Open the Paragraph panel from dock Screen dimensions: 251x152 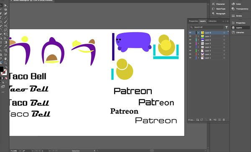coord(219,14)
